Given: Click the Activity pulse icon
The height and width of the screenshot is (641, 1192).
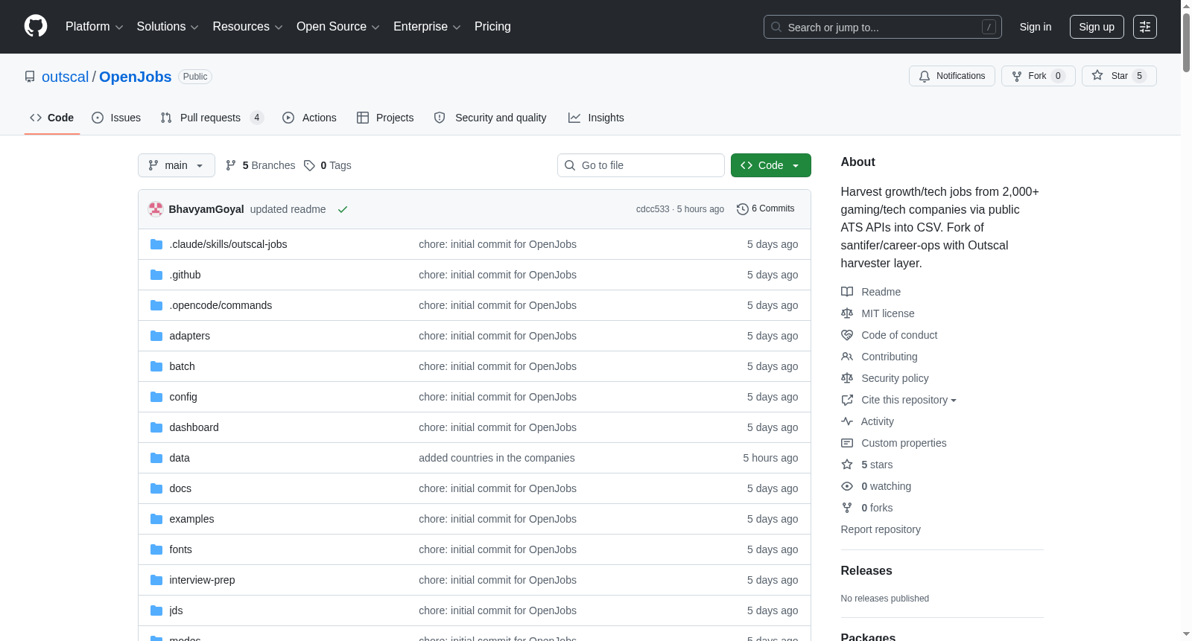Looking at the screenshot, I should tap(847, 421).
